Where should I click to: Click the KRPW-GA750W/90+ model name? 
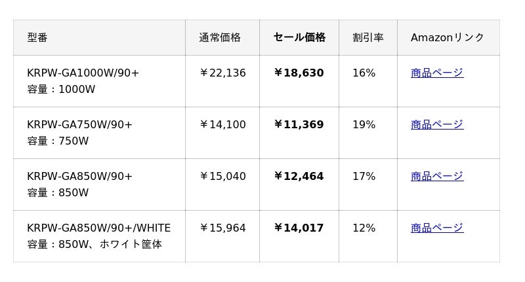click(79, 124)
